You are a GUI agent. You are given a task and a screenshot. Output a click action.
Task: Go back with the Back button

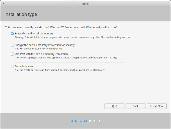click(x=136, y=106)
